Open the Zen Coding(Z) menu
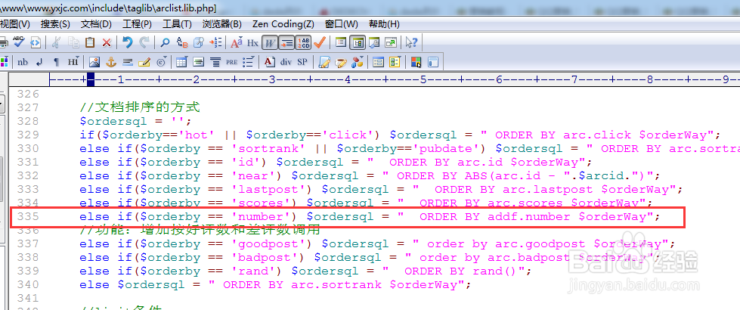The width and height of the screenshot is (740, 310). (x=283, y=24)
